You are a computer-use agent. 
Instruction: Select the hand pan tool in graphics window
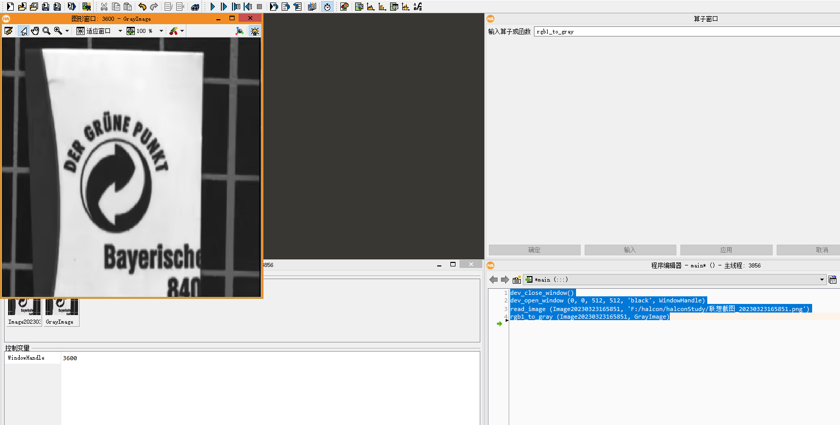(x=35, y=31)
